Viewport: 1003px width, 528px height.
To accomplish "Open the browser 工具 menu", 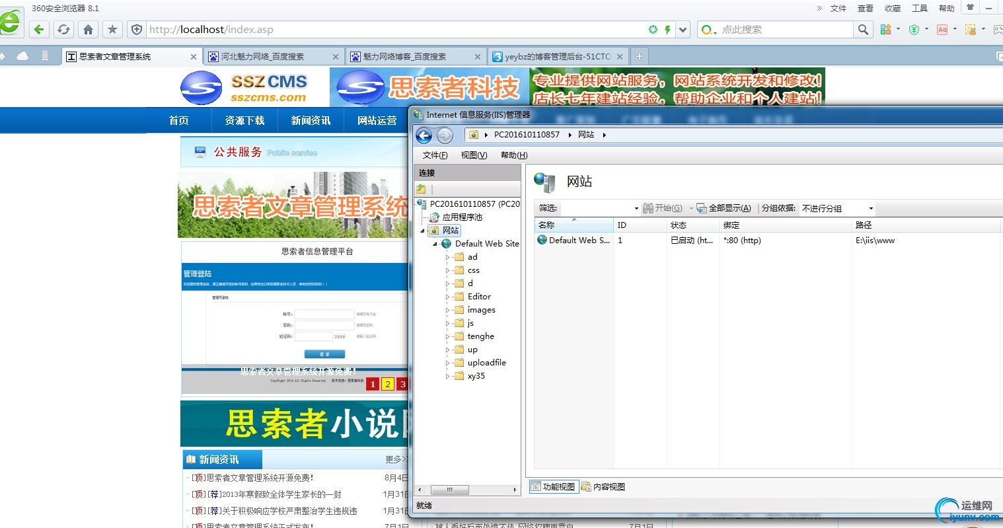I will (x=920, y=9).
